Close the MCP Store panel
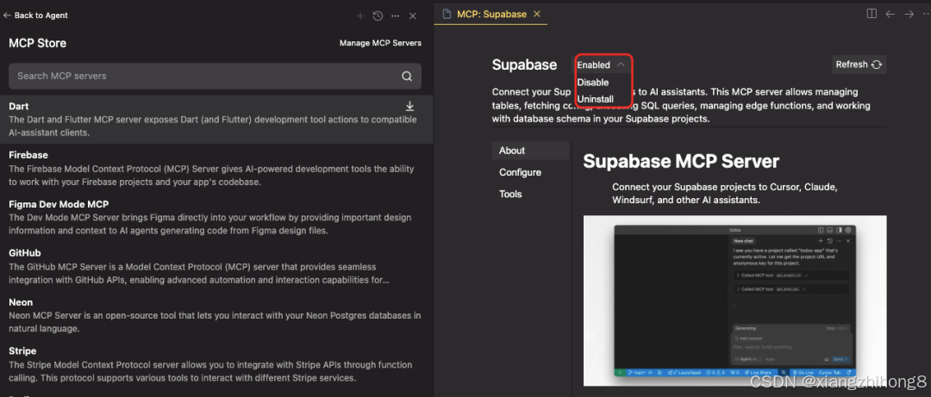 pos(413,16)
